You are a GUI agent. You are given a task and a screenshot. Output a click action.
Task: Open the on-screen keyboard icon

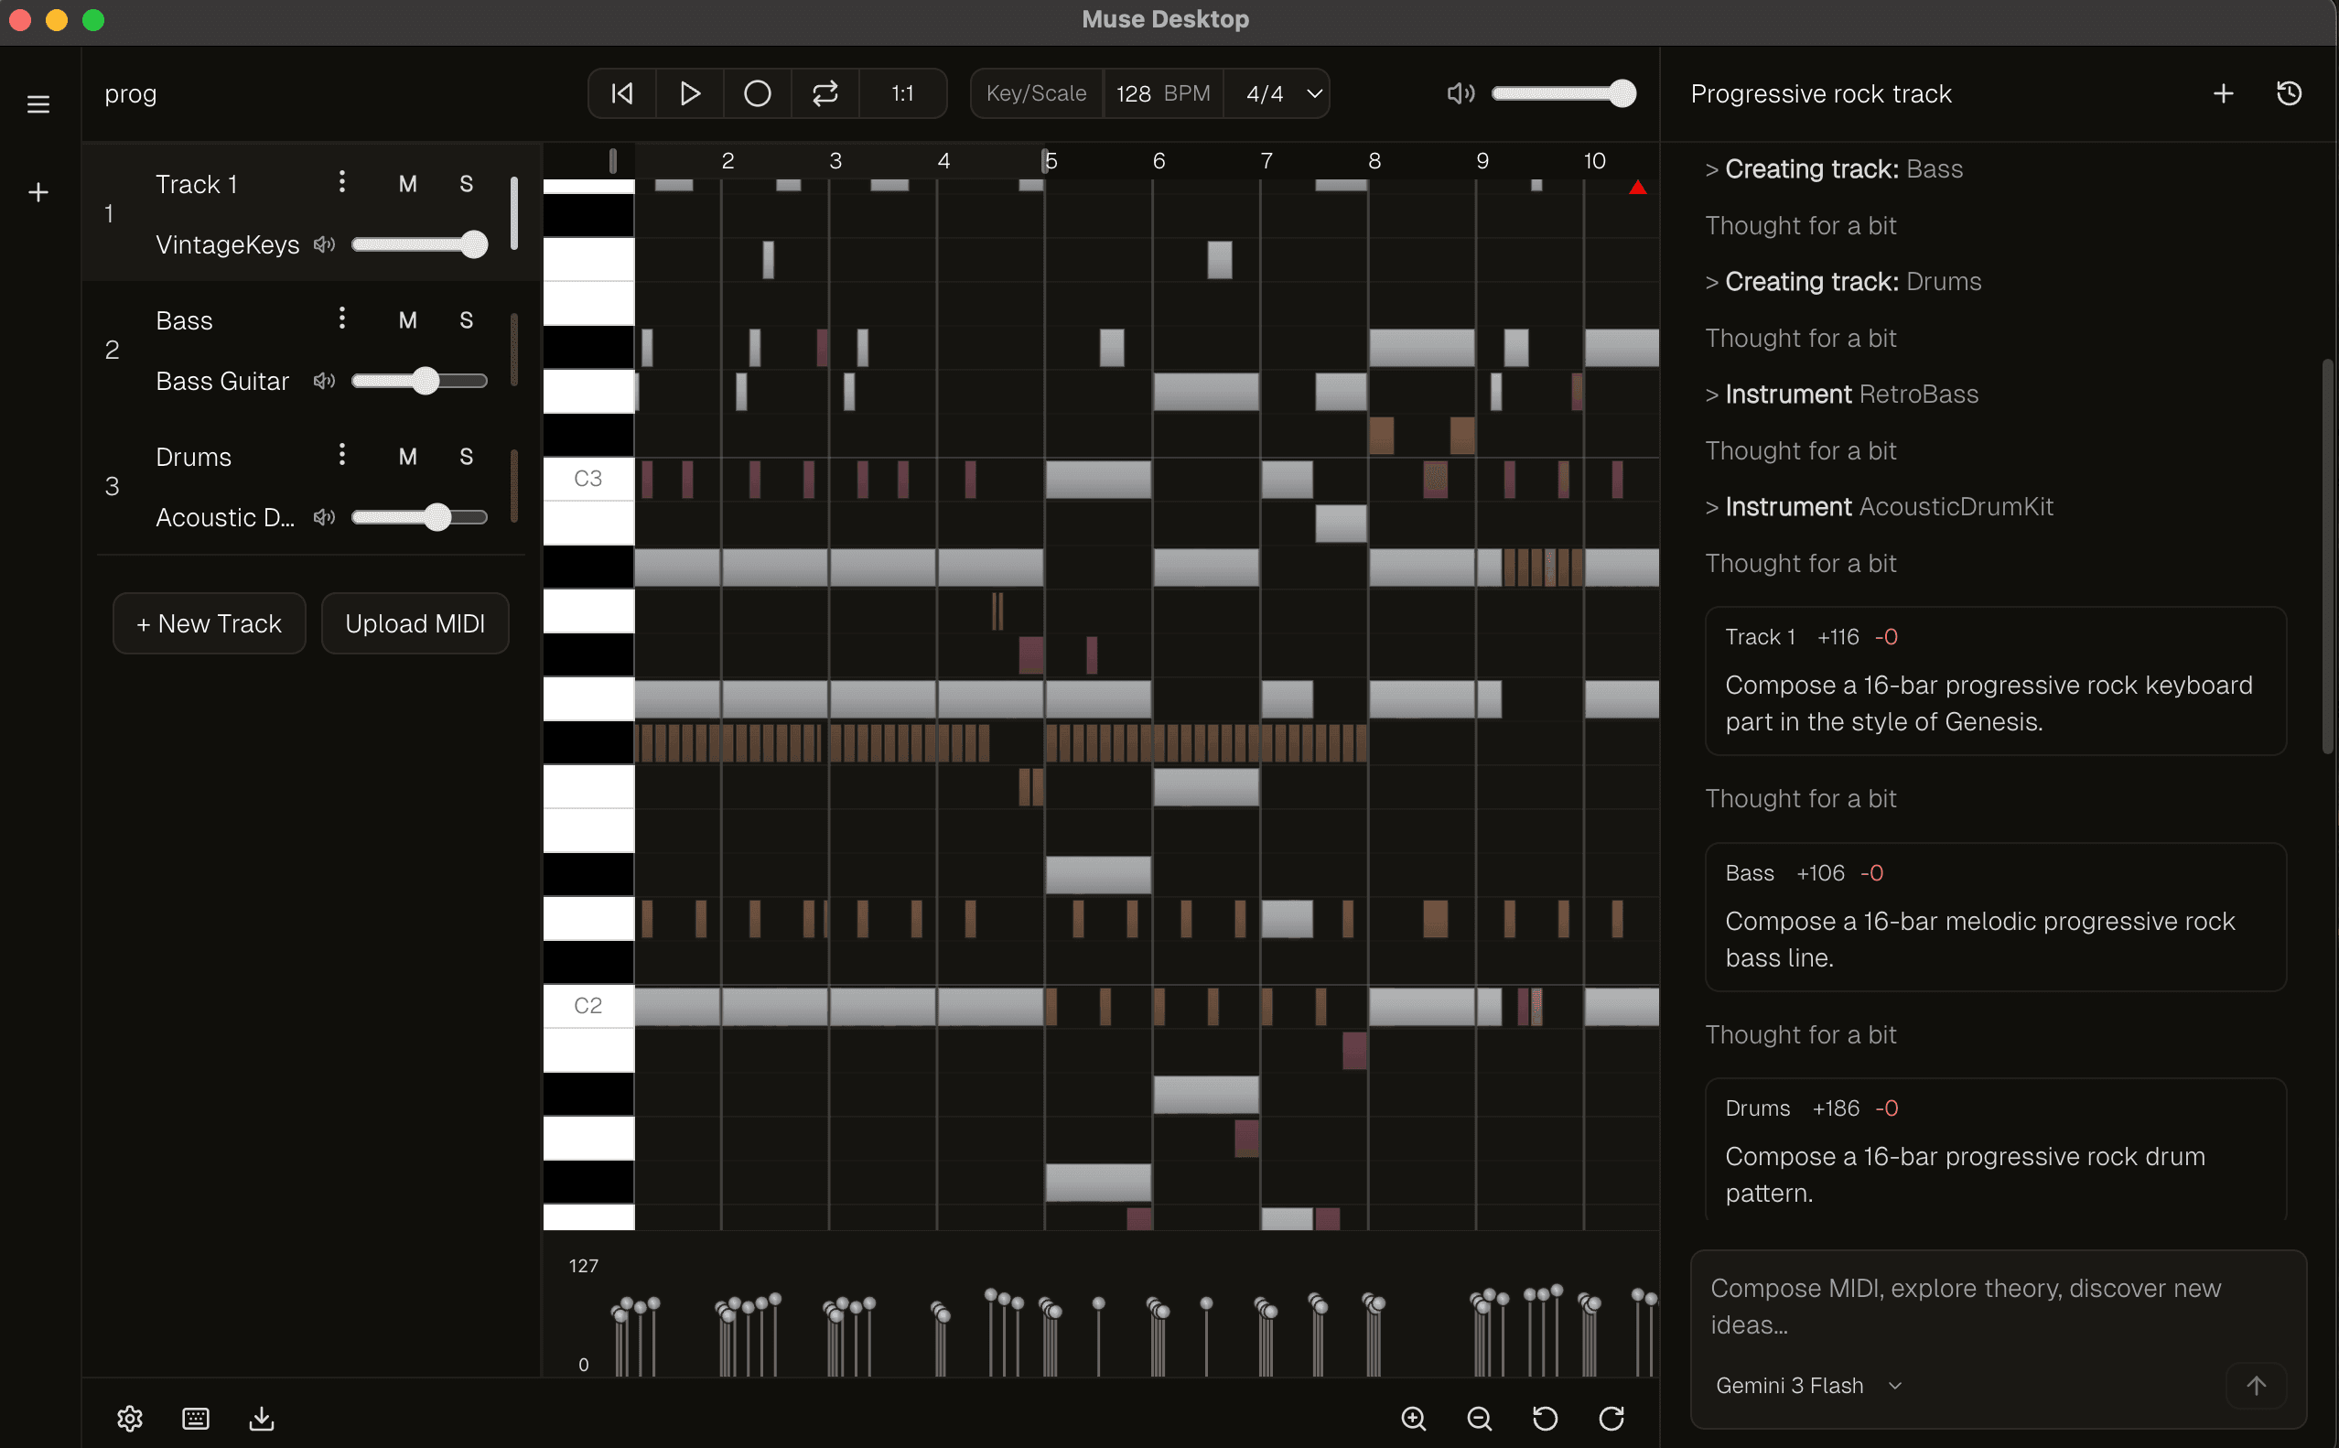pyautogui.click(x=194, y=1420)
